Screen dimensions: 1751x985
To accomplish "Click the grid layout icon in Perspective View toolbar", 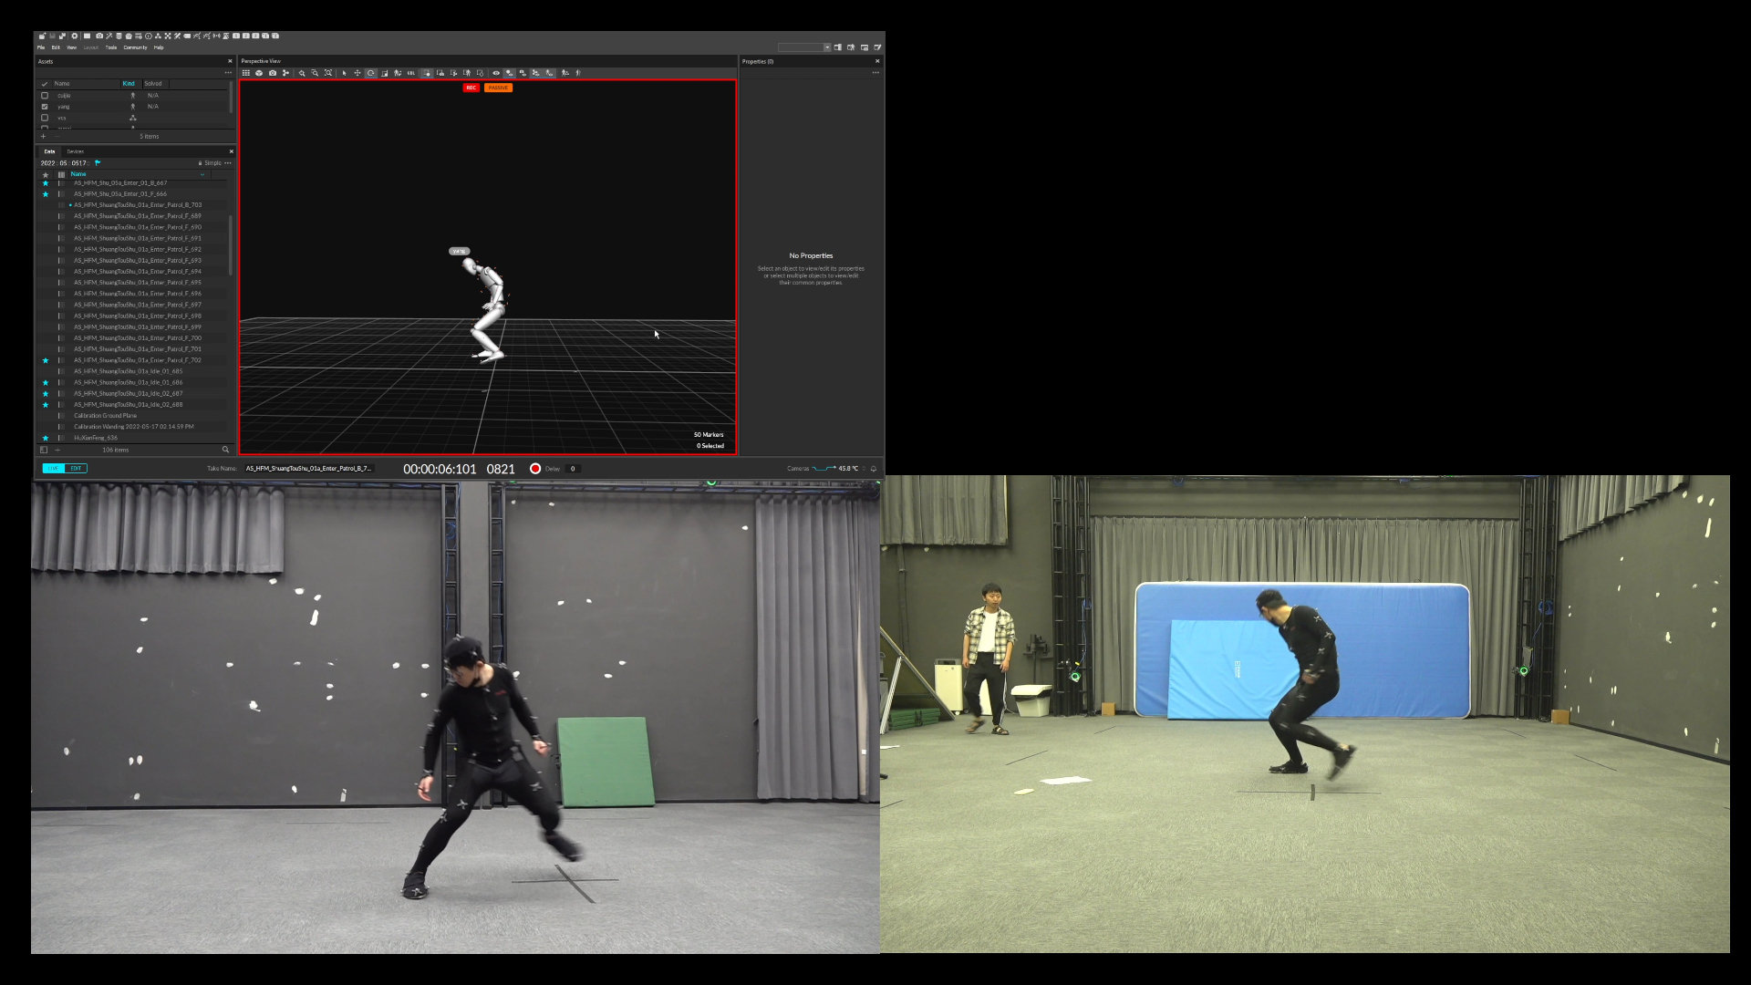I will [246, 73].
